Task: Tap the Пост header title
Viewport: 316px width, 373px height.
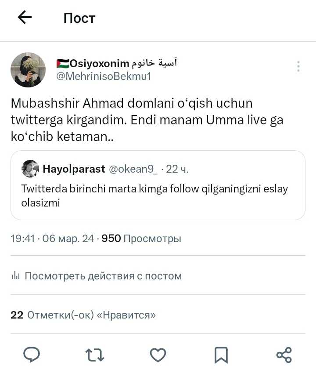Action: (79, 18)
